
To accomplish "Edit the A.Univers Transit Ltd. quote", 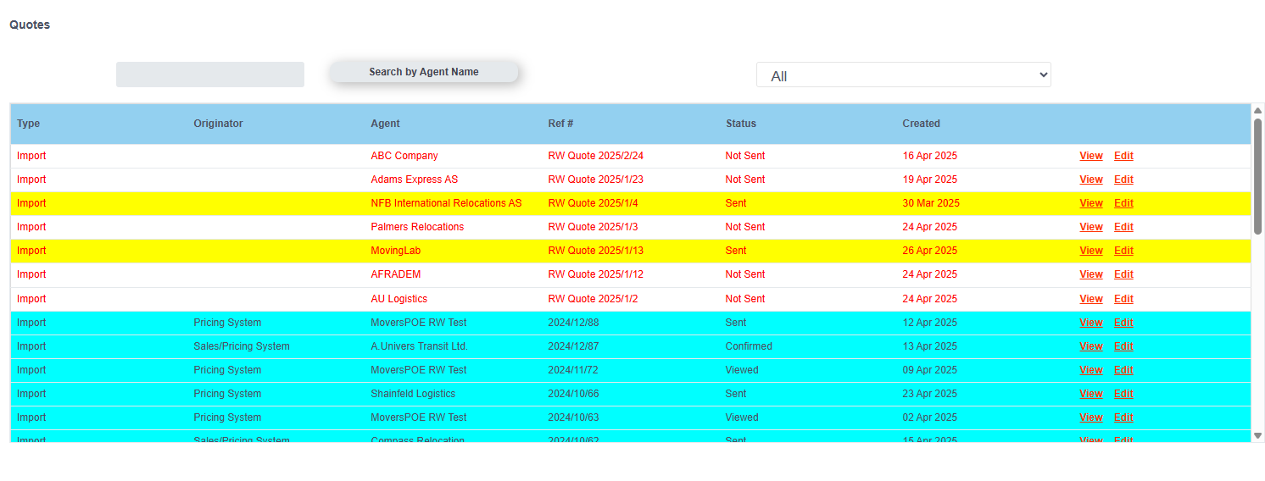I will pyautogui.click(x=1123, y=346).
